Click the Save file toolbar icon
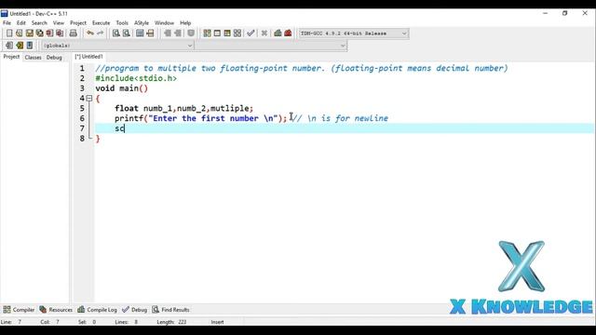The height and width of the screenshot is (335, 596). [29, 33]
